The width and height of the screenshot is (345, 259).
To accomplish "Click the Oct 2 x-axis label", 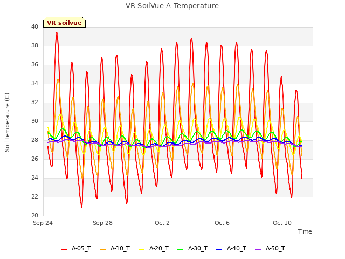I will pos(162,223).
